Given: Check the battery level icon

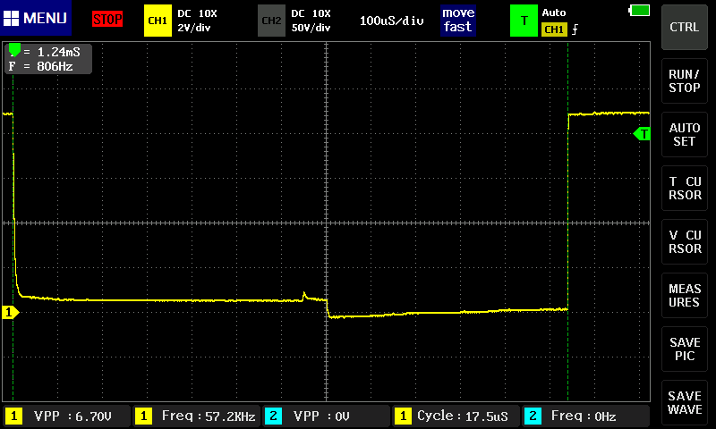Looking at the screenshot, I should pyautogui.click(x=639, y=10).
